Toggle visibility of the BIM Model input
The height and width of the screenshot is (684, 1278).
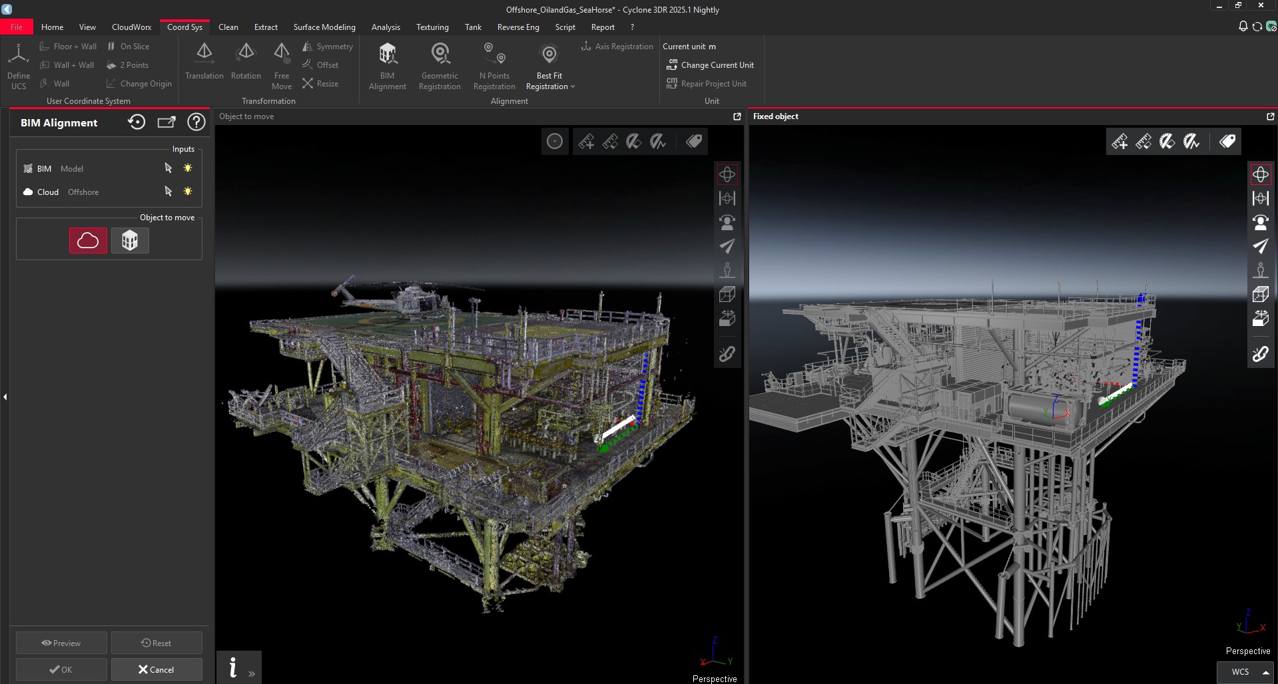click(188, 168)
